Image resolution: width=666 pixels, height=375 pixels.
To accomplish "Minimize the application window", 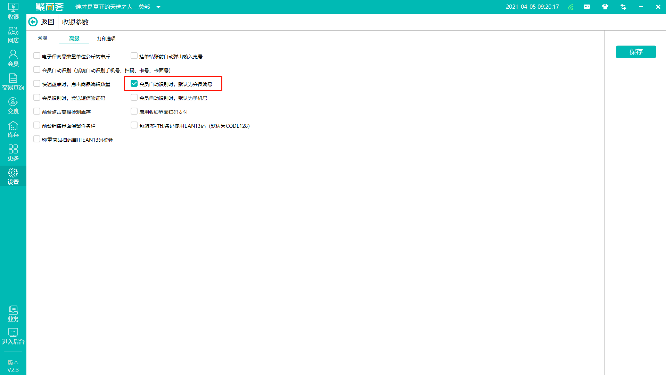I will (x=641, y=7).
